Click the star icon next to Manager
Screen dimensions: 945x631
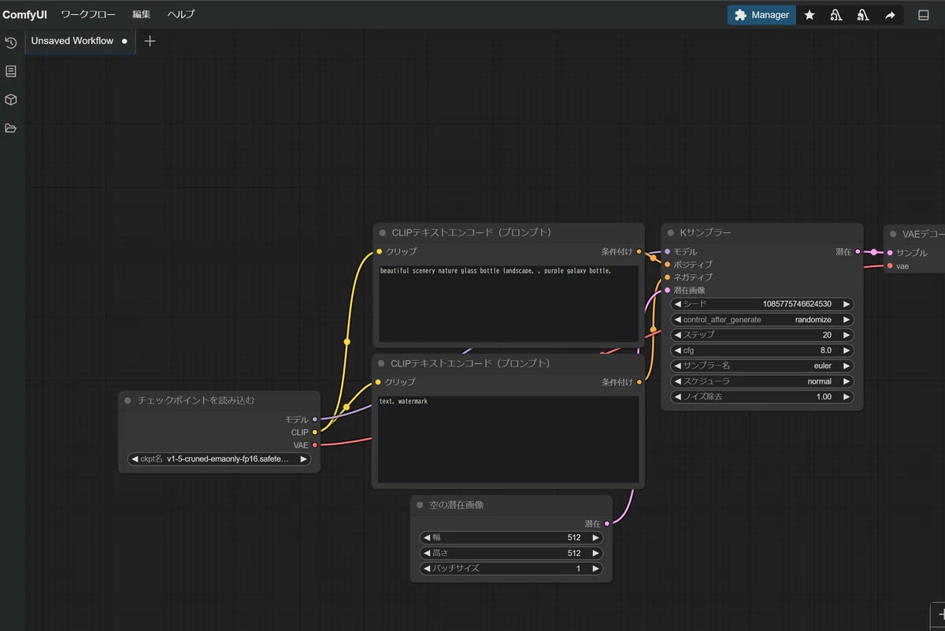[x=810, y=15]
